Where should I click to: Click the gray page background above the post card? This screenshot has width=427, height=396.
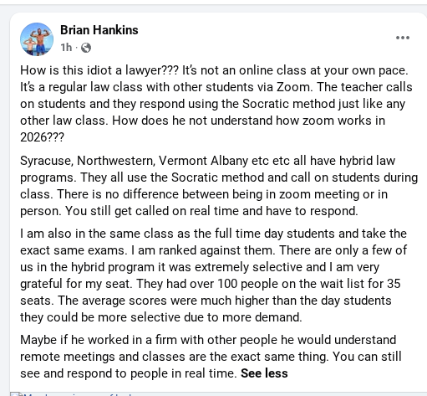click(213, 8)
